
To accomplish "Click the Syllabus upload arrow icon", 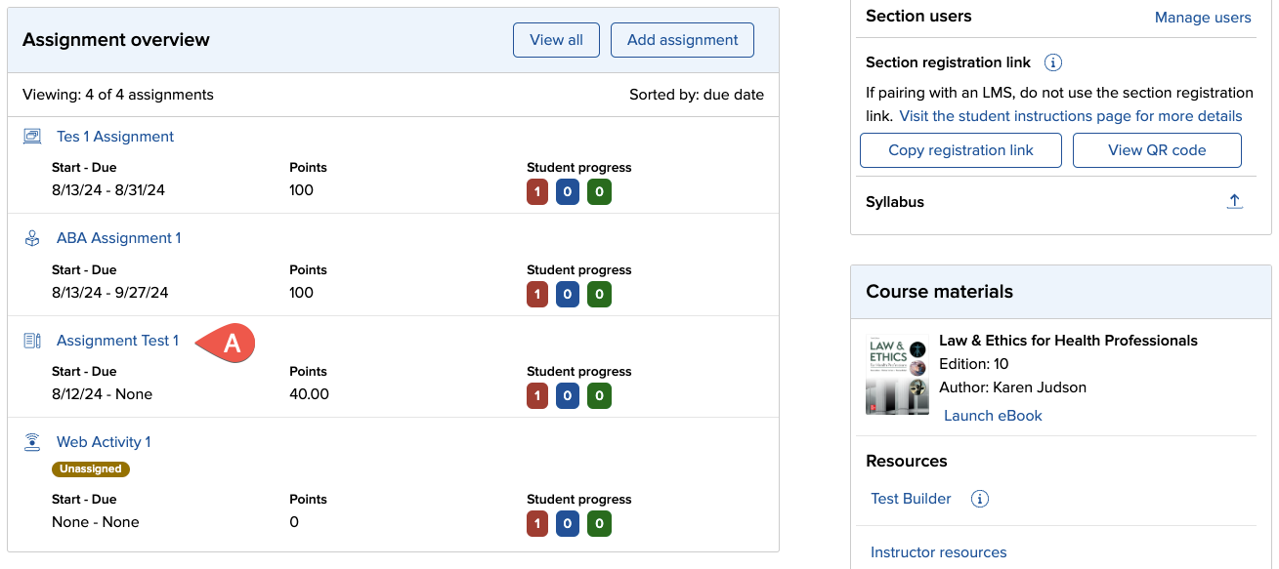I will click(1235, 201).
